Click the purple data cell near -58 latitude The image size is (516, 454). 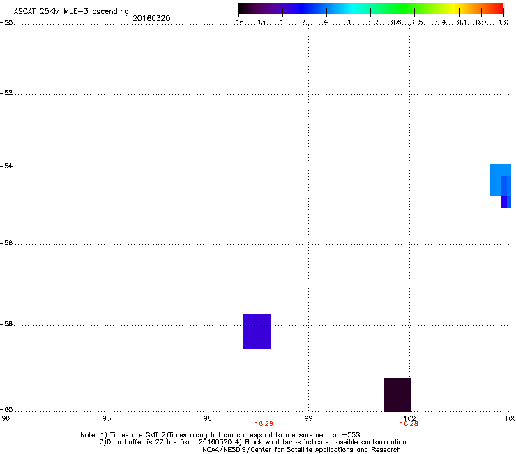click(x=257, y=332)
